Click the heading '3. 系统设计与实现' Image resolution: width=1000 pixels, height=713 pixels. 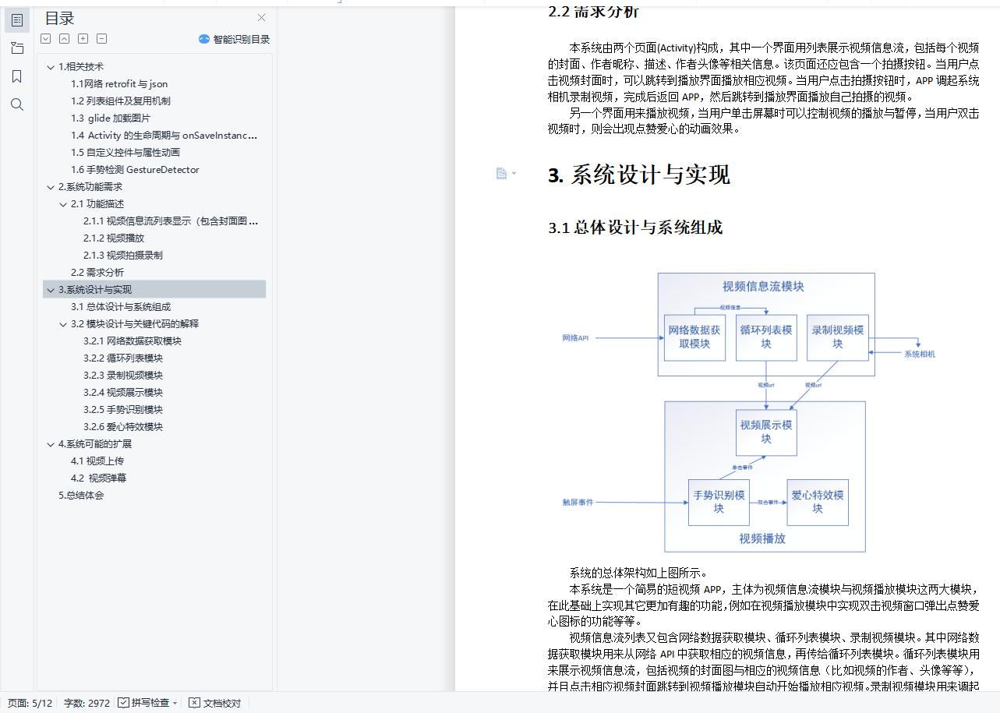[639, 175]
